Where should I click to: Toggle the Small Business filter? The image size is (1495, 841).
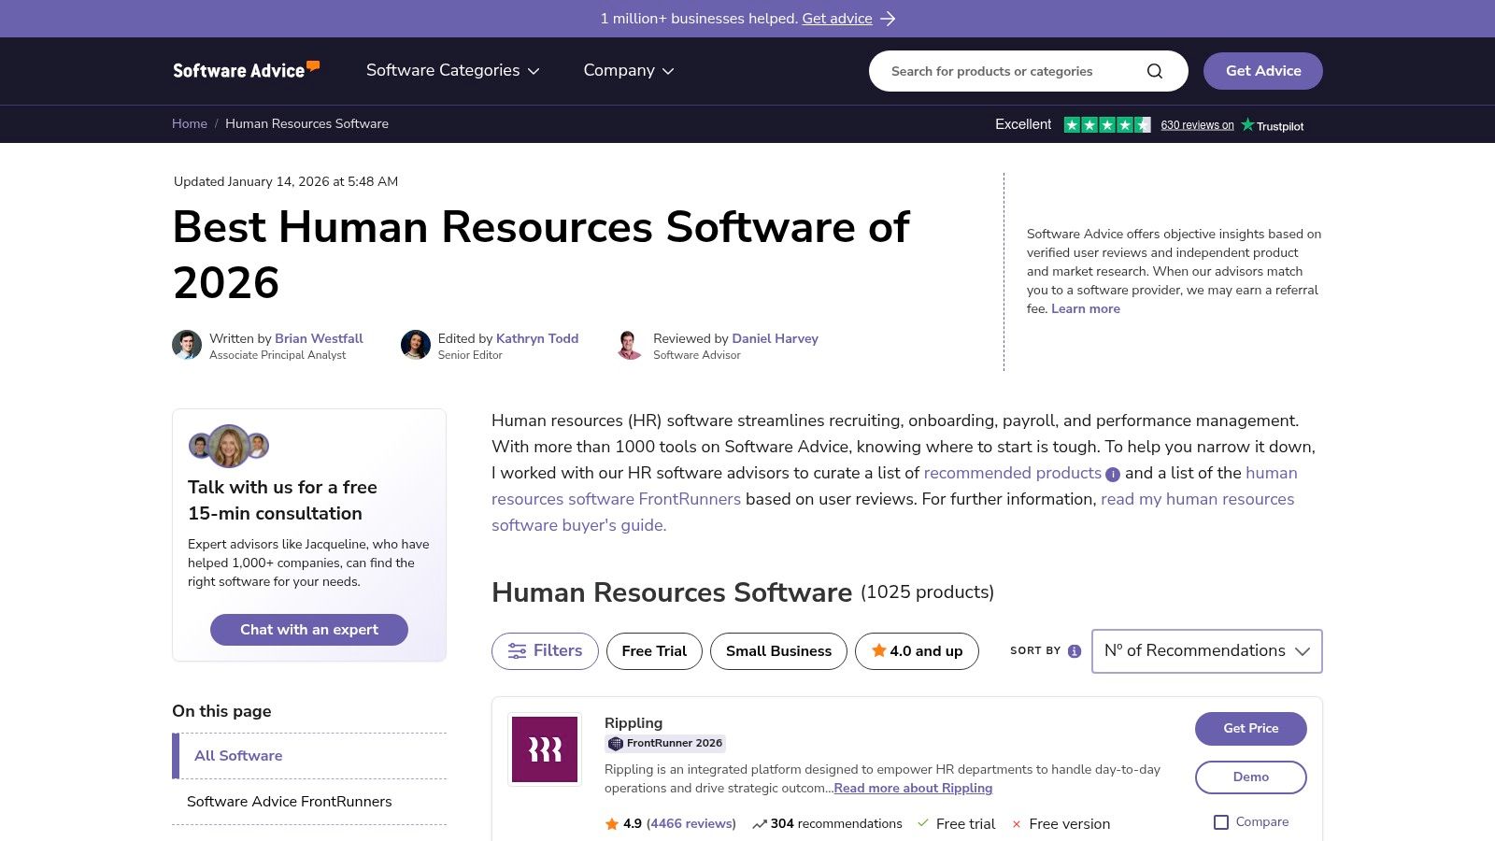[778, 651]
